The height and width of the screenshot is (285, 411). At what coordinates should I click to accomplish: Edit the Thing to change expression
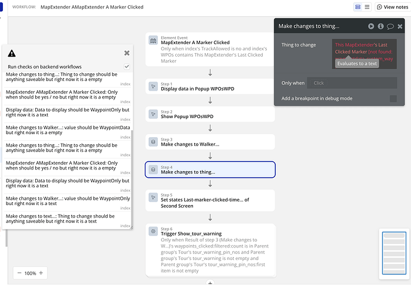[365, 54]
